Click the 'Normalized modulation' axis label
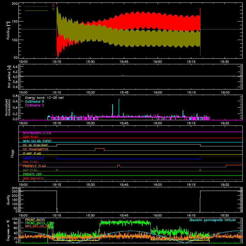This screenshot has width=246, height=246. (8, 107)
